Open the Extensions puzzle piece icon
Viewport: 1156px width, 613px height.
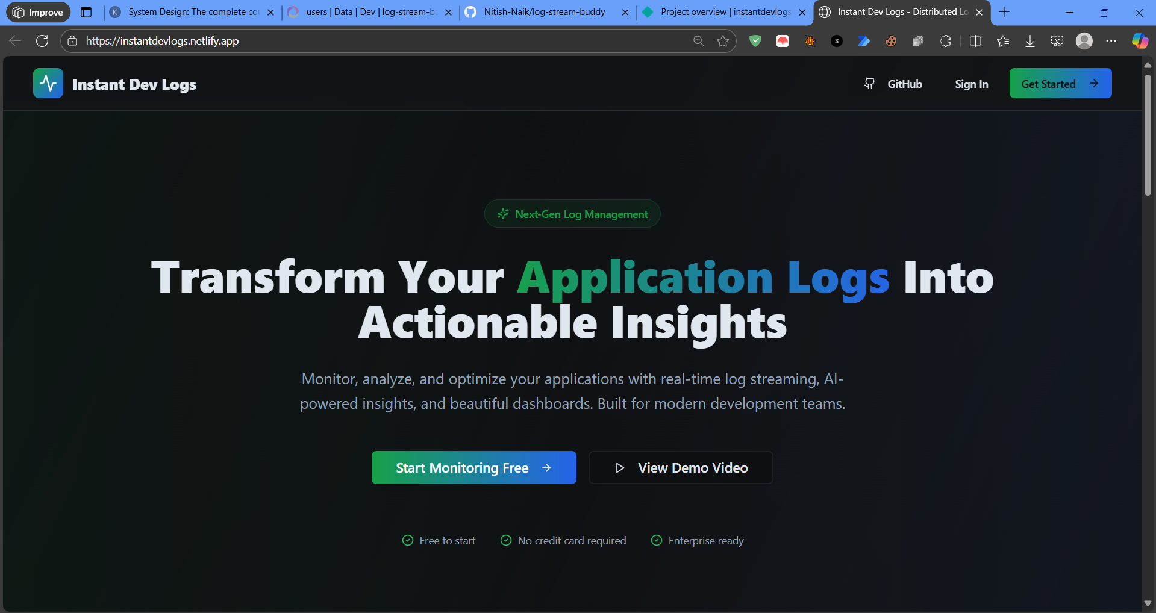(945, 41)
